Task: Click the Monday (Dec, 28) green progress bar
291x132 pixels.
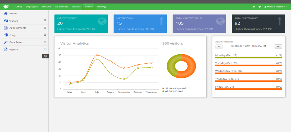Action: click(248, 57)
